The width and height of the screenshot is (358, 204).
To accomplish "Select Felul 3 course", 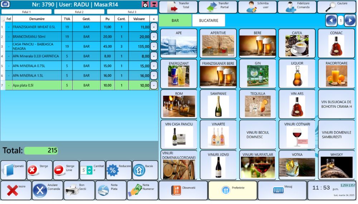I will 132,12.
